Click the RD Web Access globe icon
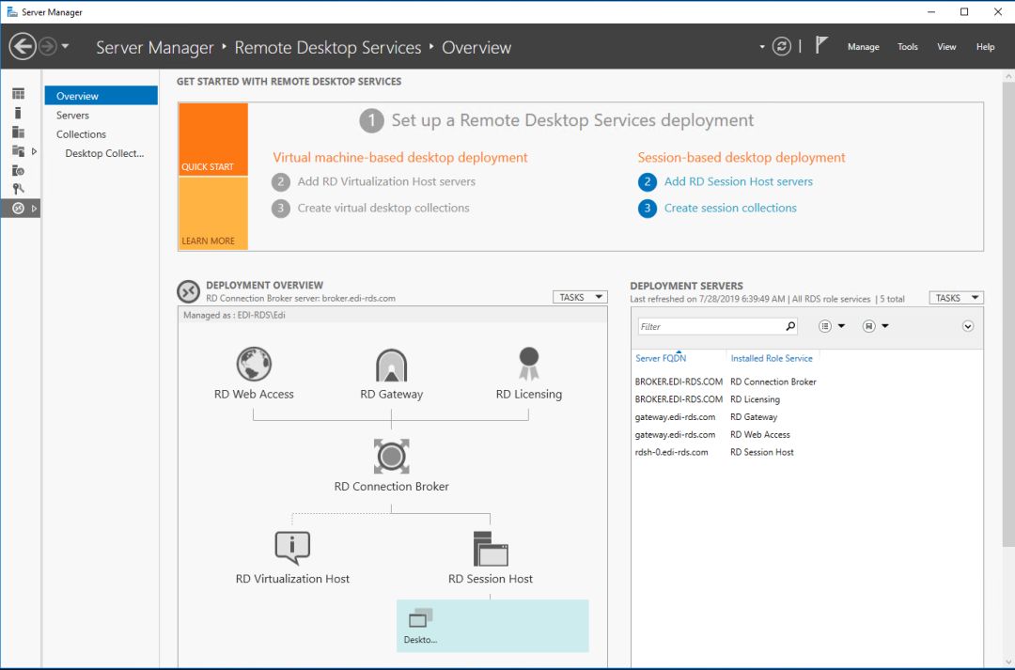Screen dimensions: 1015x670 [x=254, y=364]
